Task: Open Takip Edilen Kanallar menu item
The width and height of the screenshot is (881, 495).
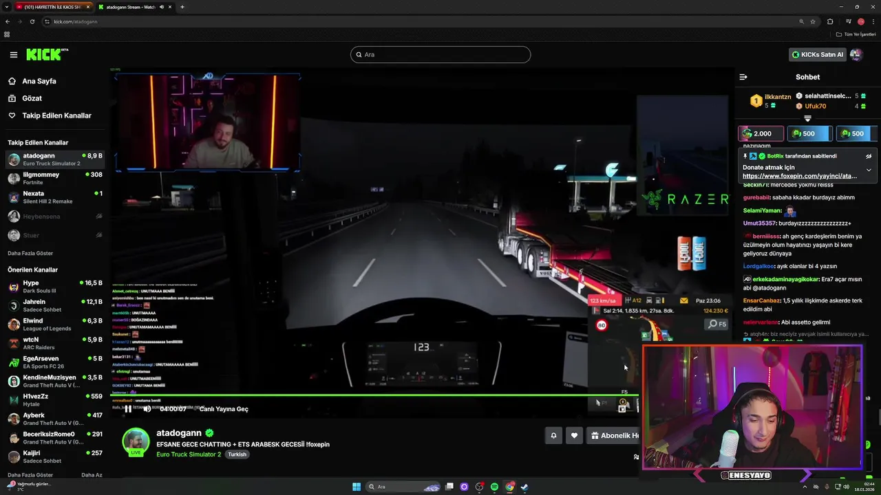Action: point(50,115)
